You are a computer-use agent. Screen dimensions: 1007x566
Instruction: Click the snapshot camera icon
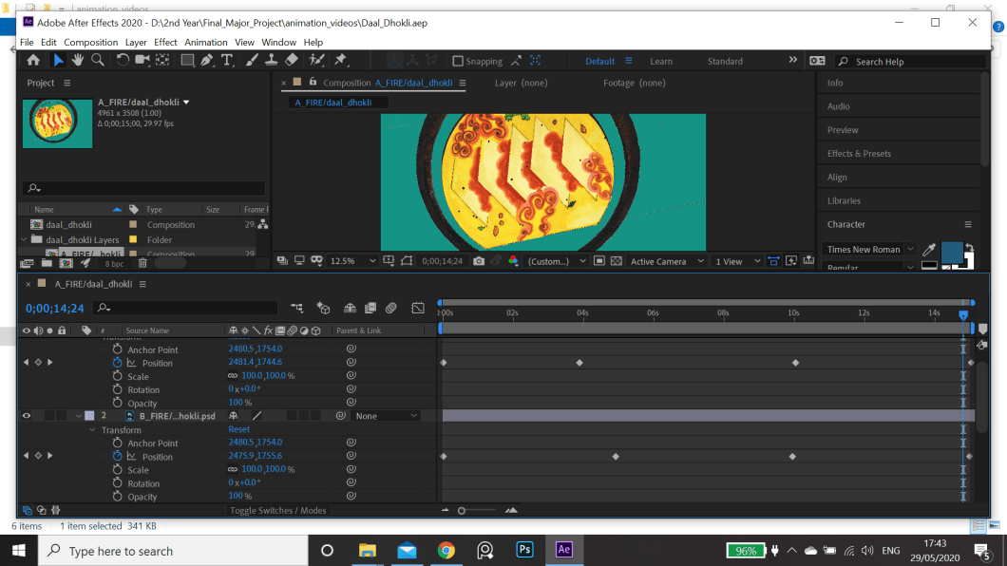479,261
